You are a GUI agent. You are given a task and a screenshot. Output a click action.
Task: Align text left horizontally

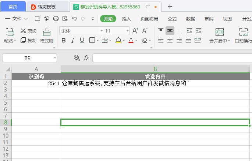coord(161,40)
